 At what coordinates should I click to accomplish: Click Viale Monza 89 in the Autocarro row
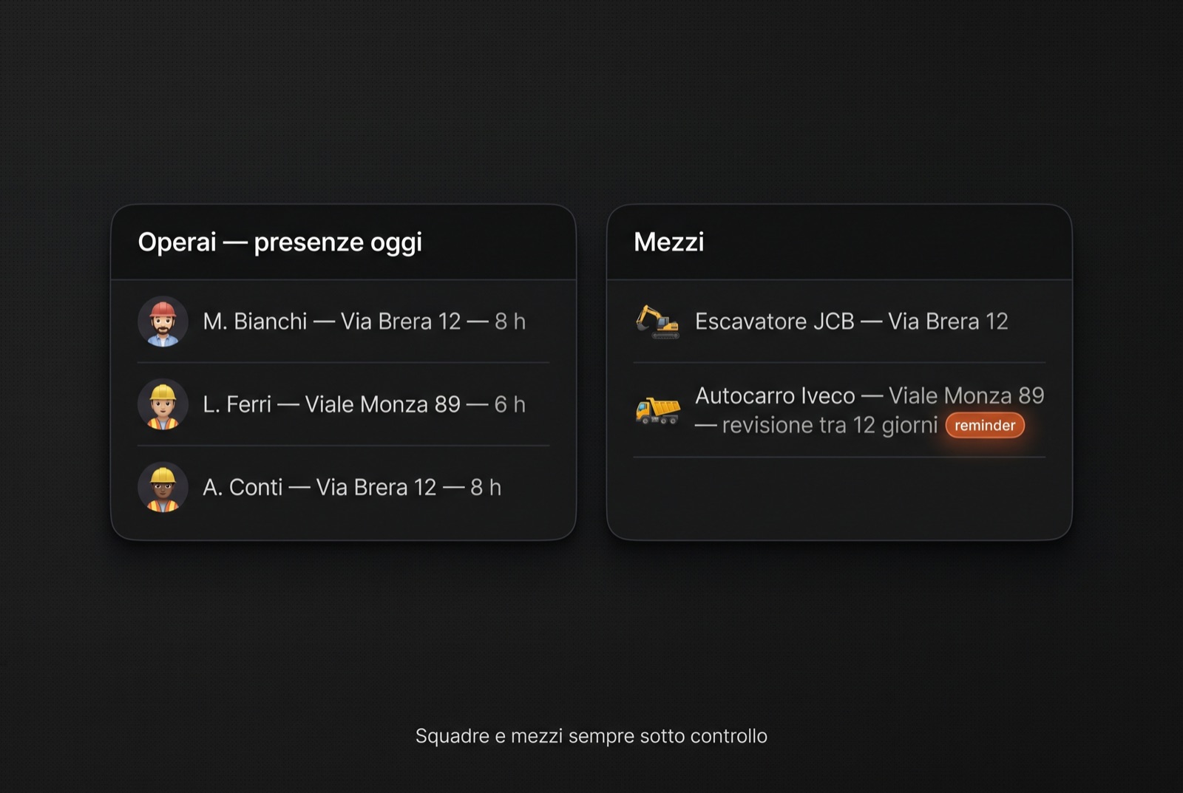966,395
